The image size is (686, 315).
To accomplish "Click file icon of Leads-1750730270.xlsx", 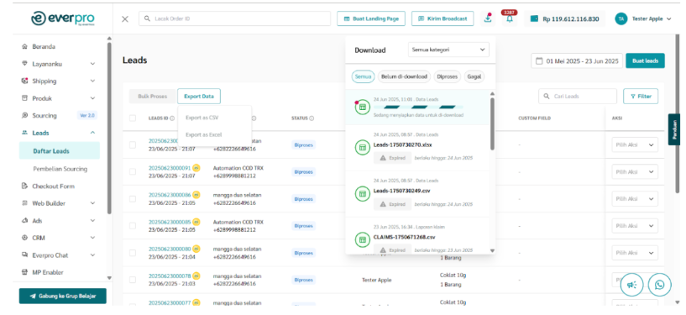I will coord(362,148).
